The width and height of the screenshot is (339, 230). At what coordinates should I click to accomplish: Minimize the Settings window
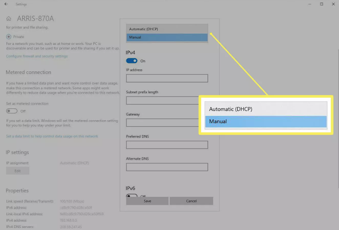310,4
